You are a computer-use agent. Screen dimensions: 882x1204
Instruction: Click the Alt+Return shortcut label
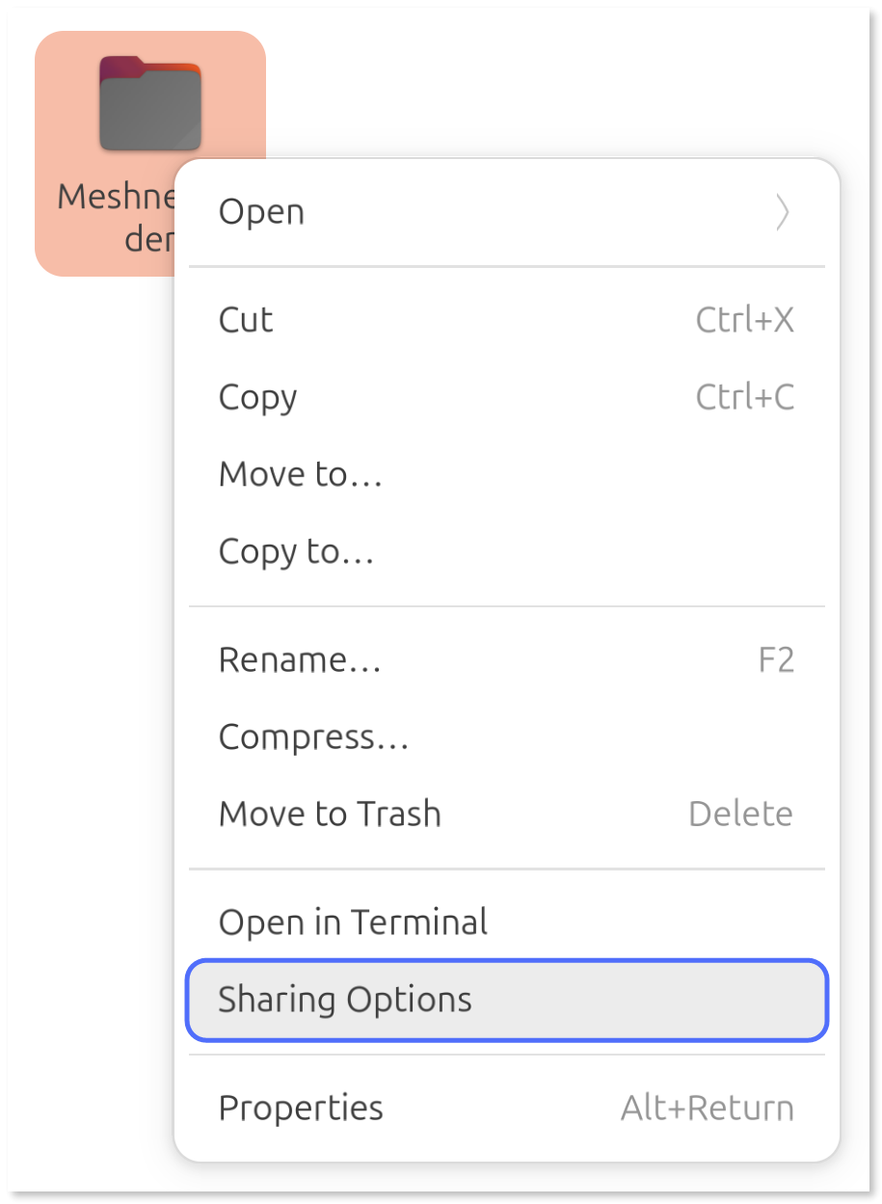707,1109
